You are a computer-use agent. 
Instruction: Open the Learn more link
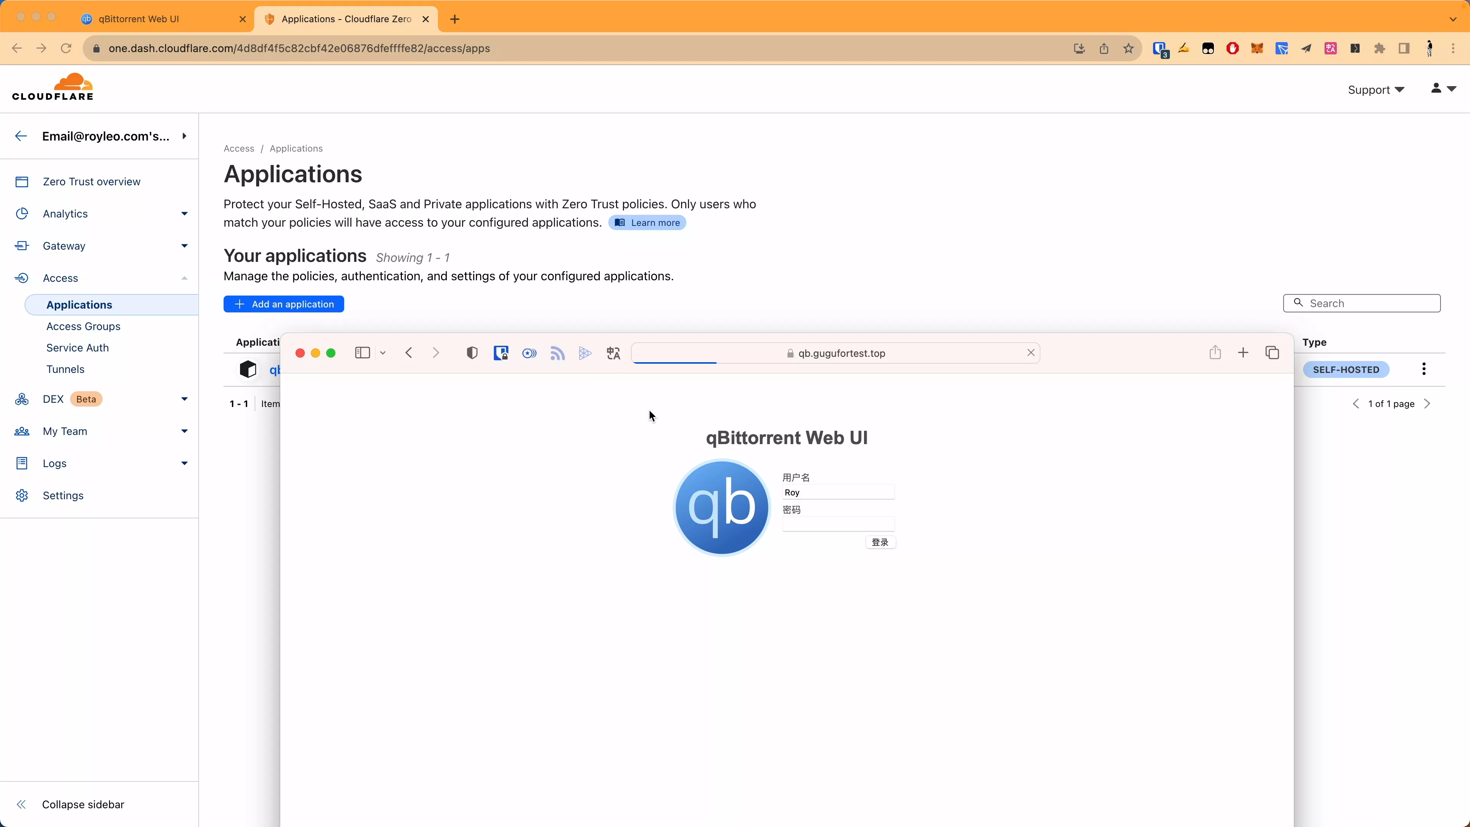647,222
